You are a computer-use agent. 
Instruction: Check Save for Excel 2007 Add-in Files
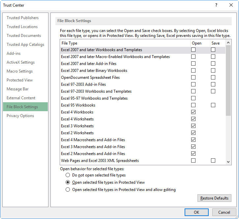(213, 63)
